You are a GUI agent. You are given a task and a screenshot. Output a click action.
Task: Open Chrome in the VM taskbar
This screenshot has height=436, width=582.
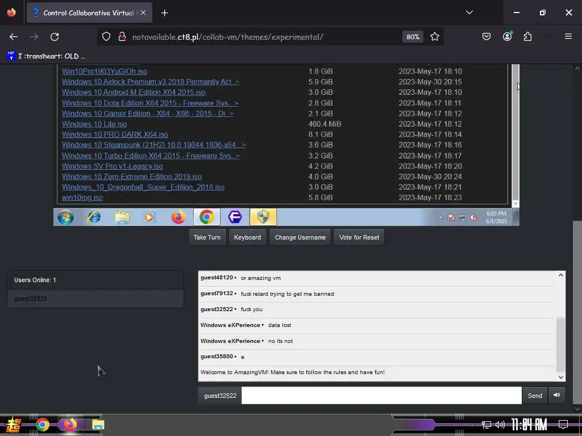207,217
